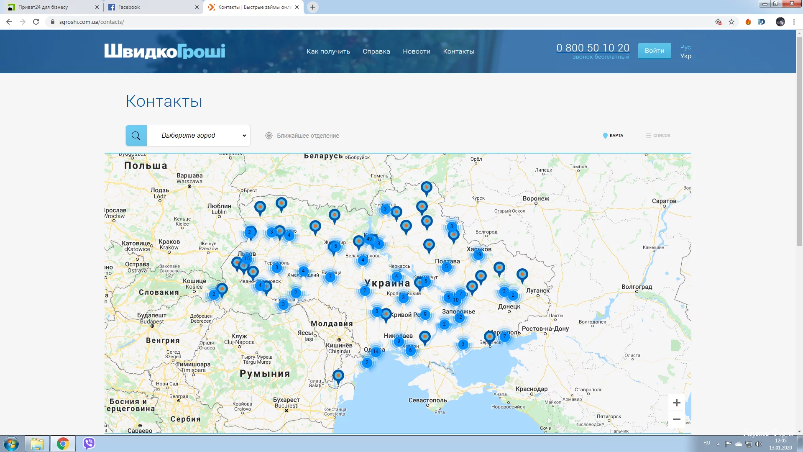Open the Выберите город dropdown
This screenshot has width=803, height=452.
199,136
